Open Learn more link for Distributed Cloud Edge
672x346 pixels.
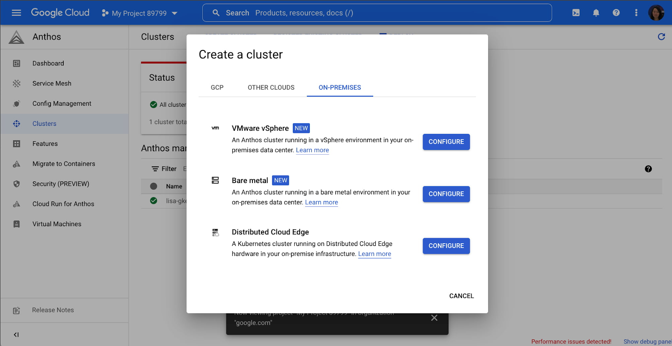375,254
